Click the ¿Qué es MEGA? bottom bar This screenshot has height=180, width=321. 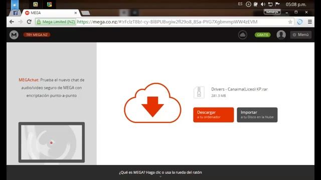(x=160, y=172)
